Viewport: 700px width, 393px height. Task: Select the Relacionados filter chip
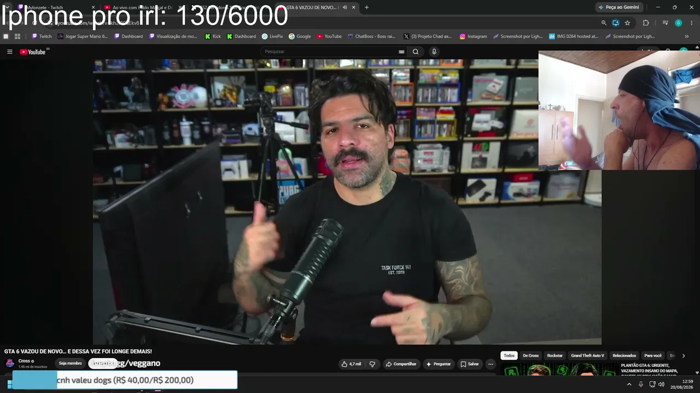(624, 356)
